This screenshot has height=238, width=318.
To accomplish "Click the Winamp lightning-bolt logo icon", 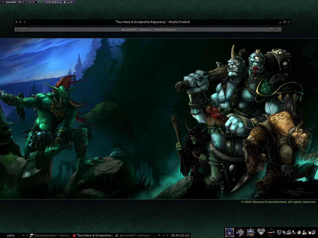I will [3, 2].
